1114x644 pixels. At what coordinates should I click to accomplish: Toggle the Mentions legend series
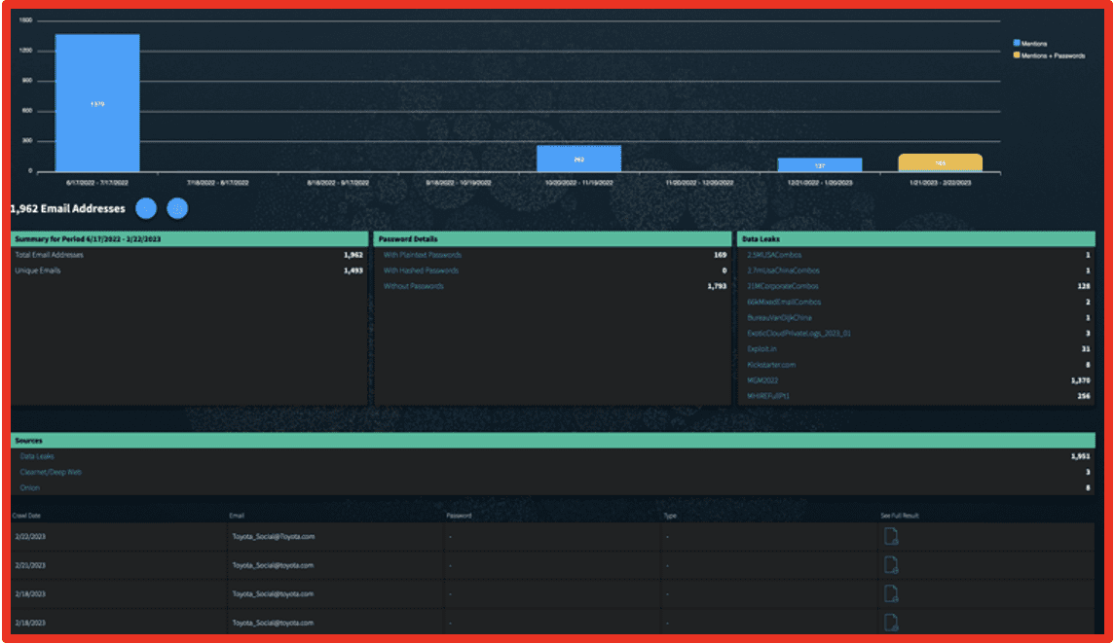coord(1029,44)
